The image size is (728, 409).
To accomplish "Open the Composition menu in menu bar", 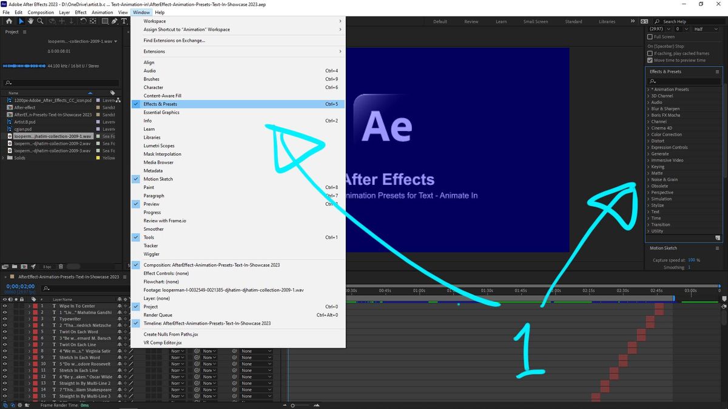I will point(41,12).
